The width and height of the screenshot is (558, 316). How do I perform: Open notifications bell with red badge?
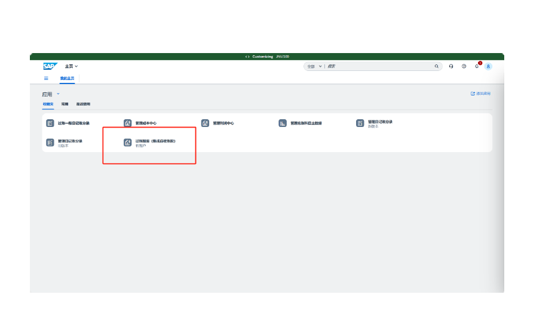pyautogui.click(x=477, y=66)
